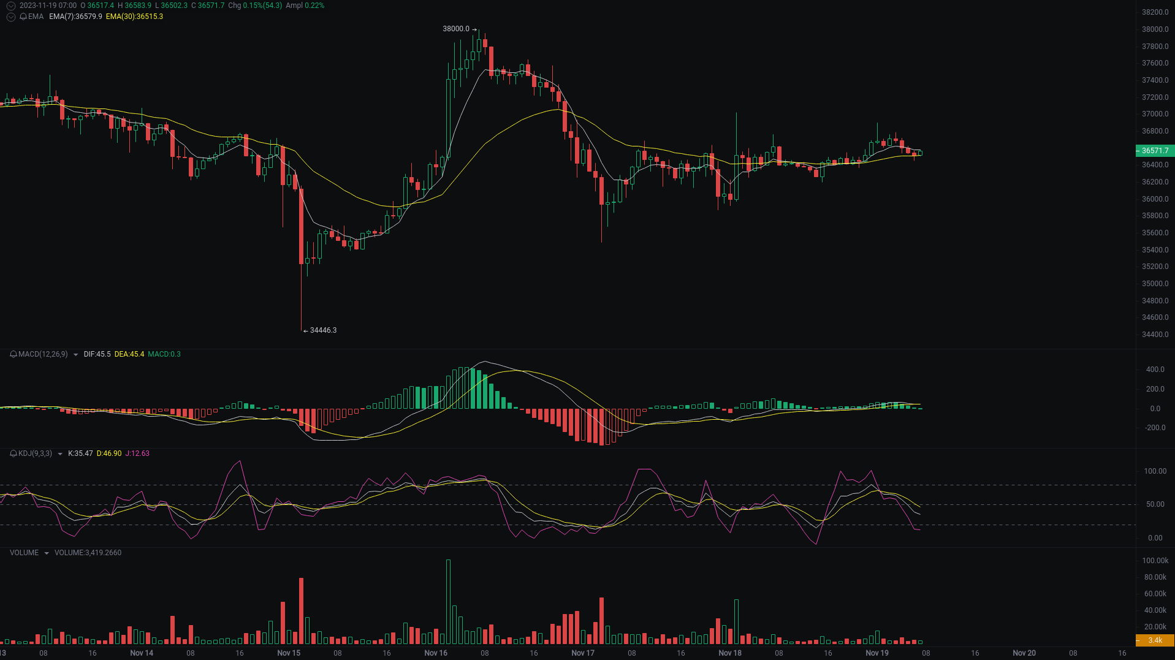Screen dimensions: 1175x660
Task: Click the MACD:0.3 value
Action: pos(164,354)
